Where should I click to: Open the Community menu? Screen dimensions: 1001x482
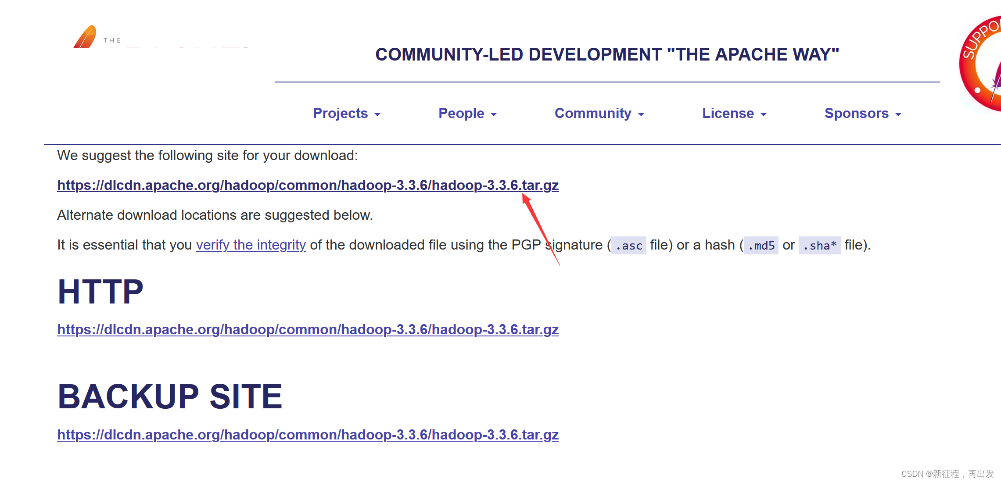click(x=599, y=113)
